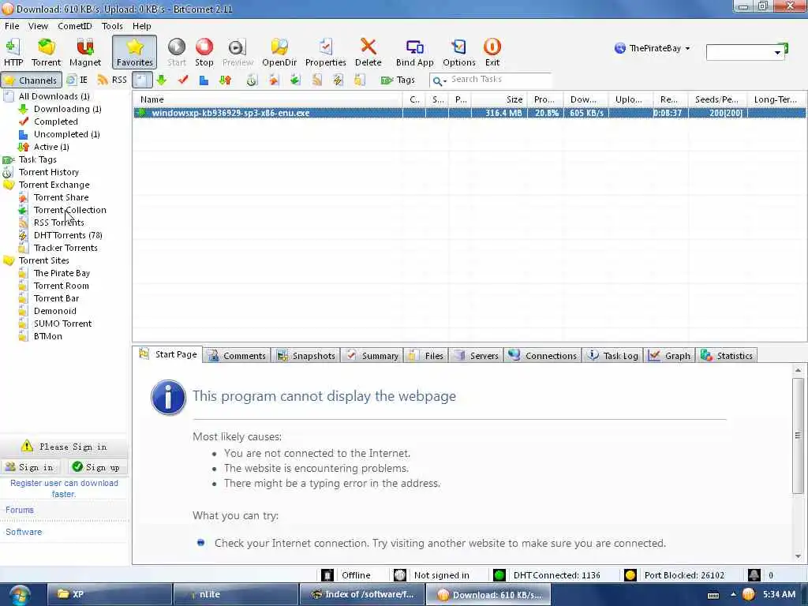Collapse the Torrent Sites folder
The width and height of the screenshot is (808, 606).
[x=9, y=260]
